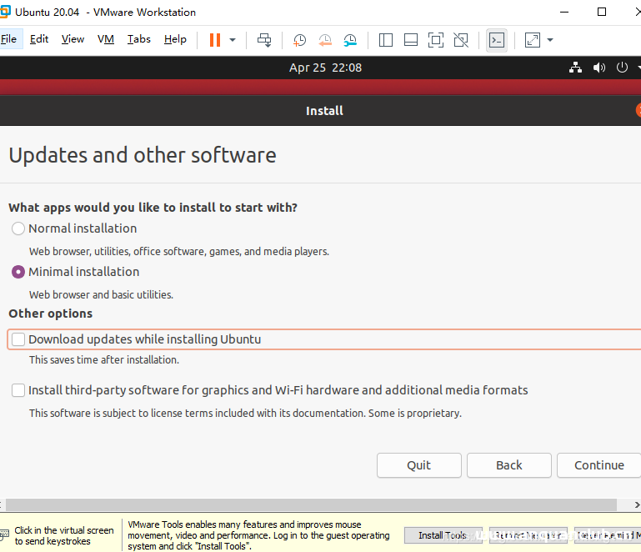Open the snapshot manager icon
This screenshot has height=552, width=641.
point(350,40)
